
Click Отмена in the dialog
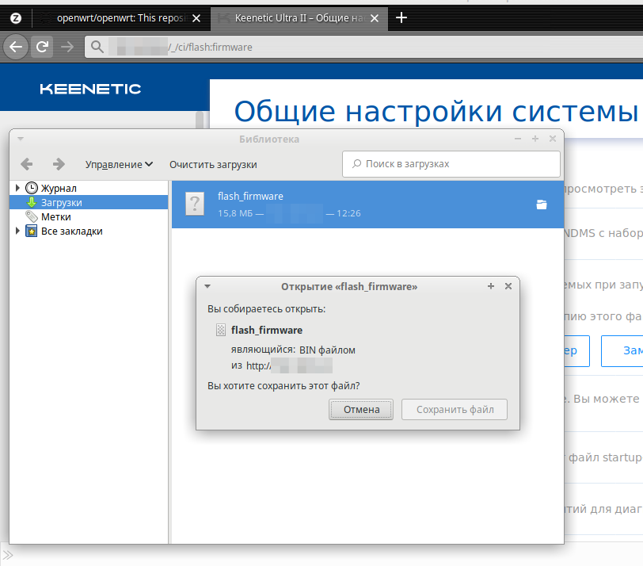(361, 410)
